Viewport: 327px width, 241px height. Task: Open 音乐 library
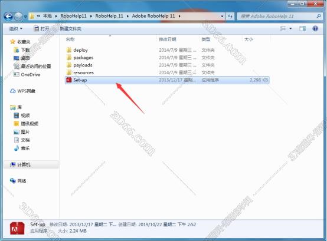(x=25, y=148)
